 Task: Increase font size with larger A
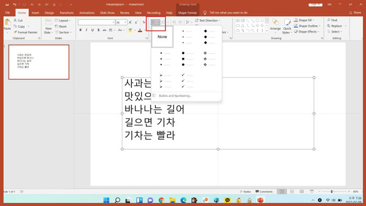130,22
